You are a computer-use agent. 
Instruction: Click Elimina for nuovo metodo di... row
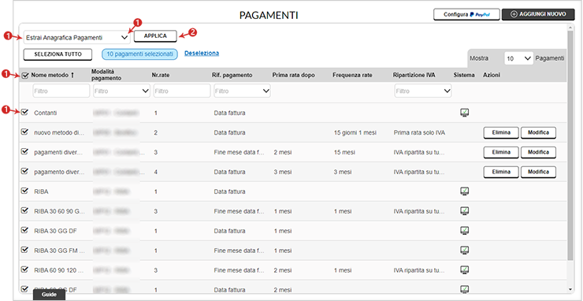(501, 132)
